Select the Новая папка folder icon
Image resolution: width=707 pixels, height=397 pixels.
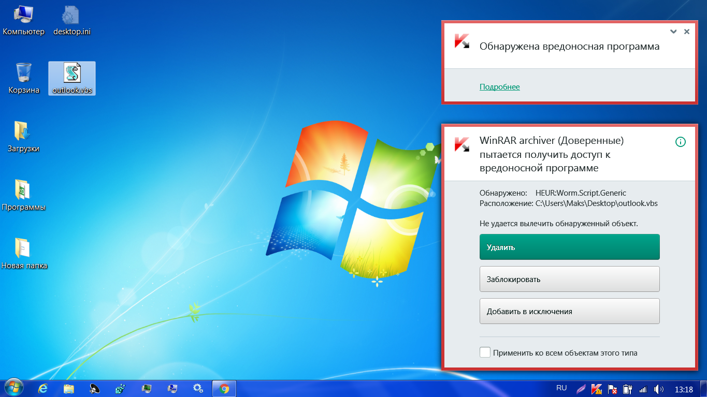(24, 254)
